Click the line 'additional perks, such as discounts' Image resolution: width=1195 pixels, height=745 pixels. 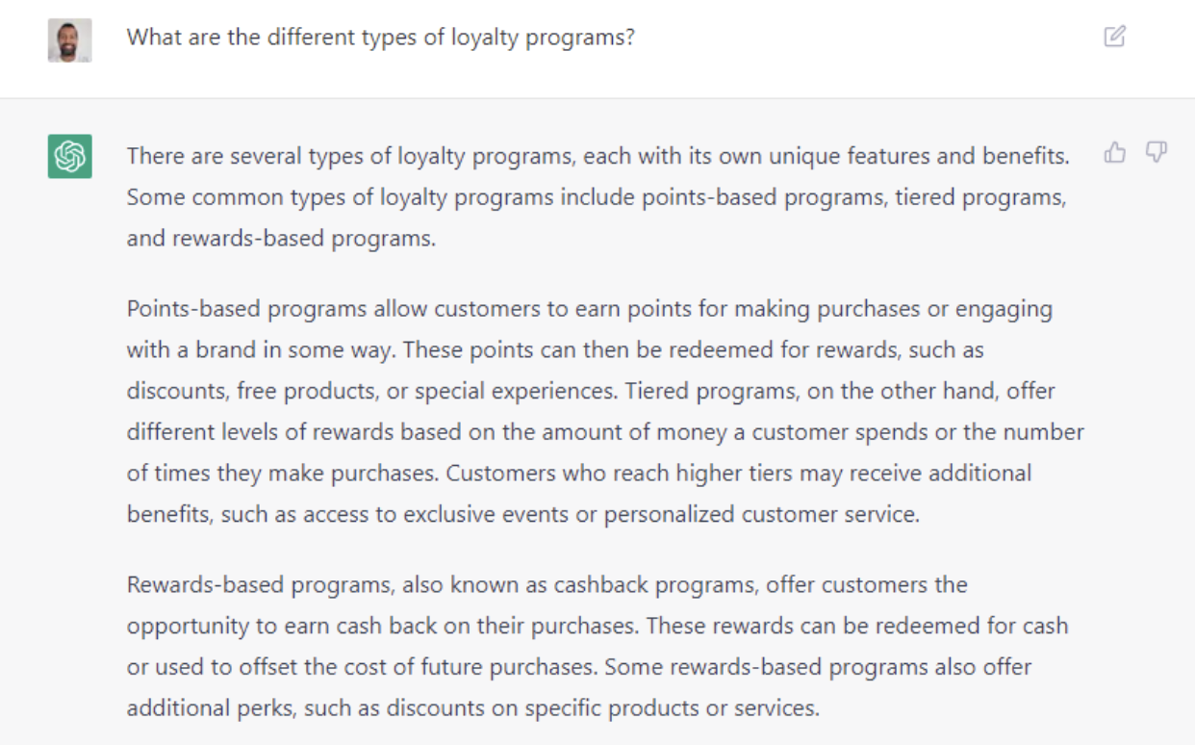(473, 708)
